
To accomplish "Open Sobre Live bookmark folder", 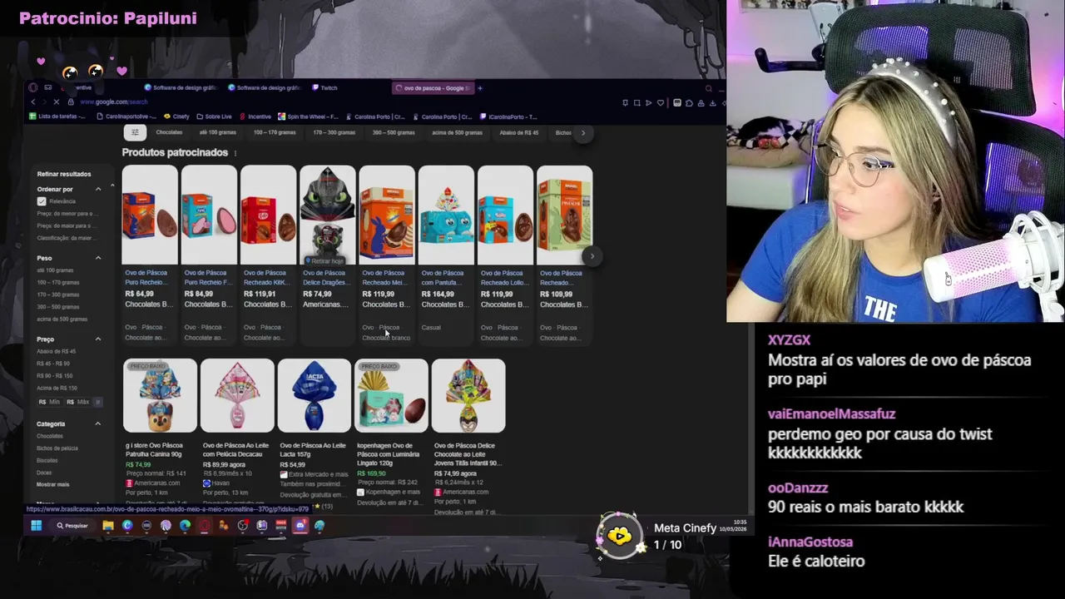I will [214, 116].
